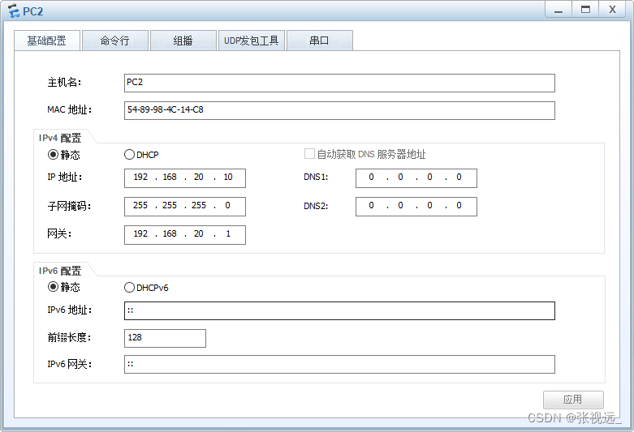Open the 串口 tab

(x=319, y=41)
